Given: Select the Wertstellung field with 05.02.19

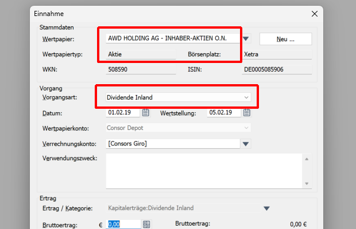Looking at the screenshot, I should 224,112.
